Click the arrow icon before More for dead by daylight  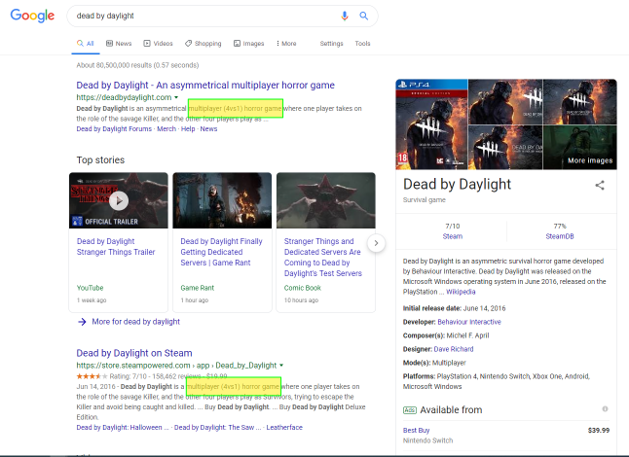82,322
